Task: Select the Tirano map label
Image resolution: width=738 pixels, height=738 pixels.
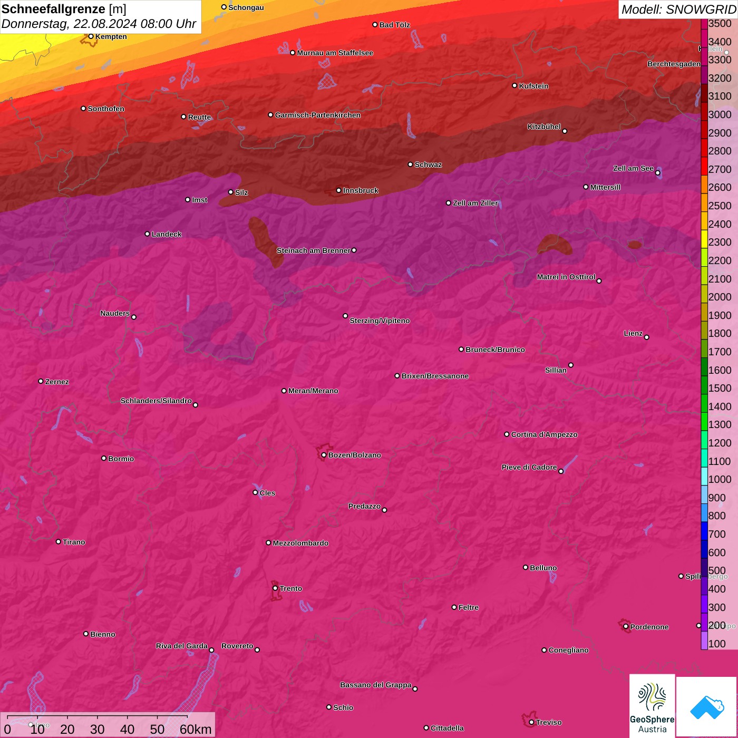Action: (x=74, y=542)
